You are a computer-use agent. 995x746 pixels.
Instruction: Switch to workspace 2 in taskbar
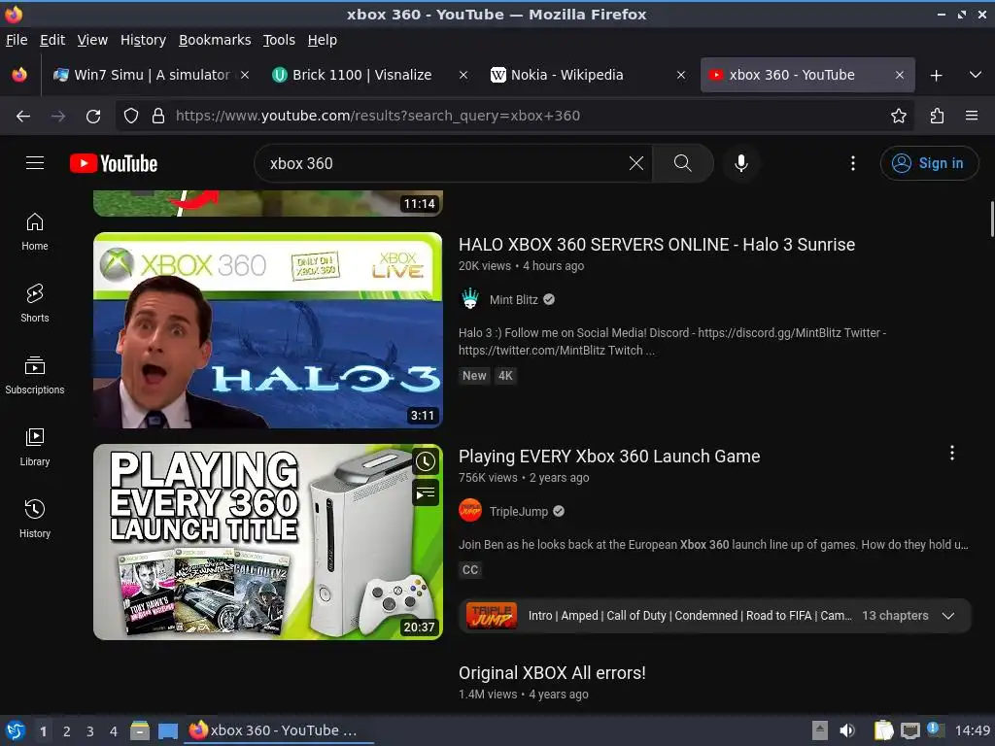pyautogui.click(x=66, y=731)
